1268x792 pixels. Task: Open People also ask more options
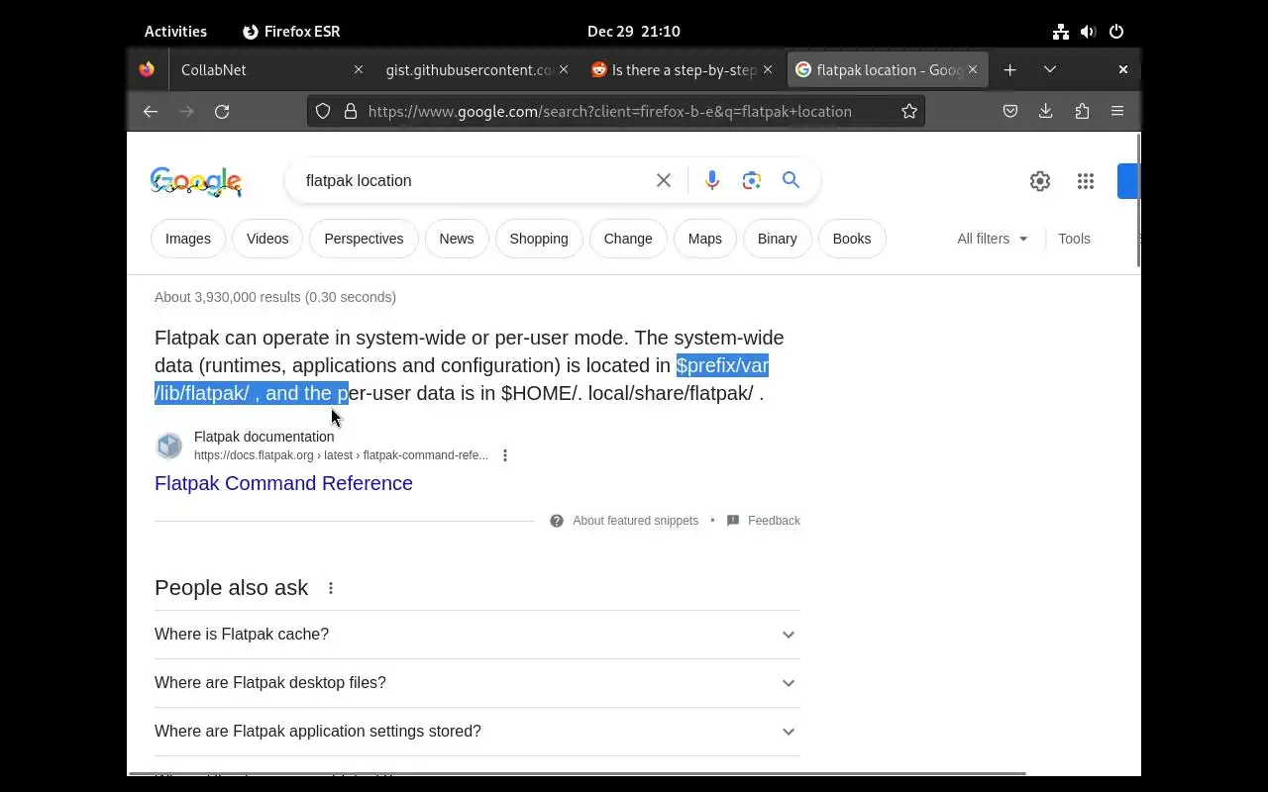[x=331, y=588]
